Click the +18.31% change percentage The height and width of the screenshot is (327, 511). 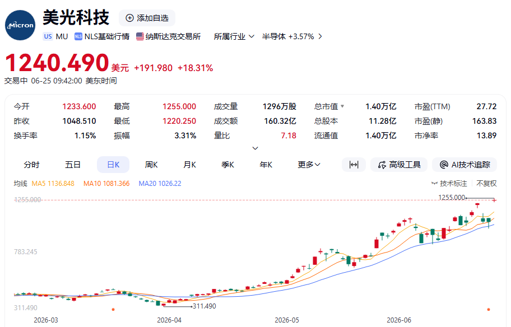(x=195, y=68)
